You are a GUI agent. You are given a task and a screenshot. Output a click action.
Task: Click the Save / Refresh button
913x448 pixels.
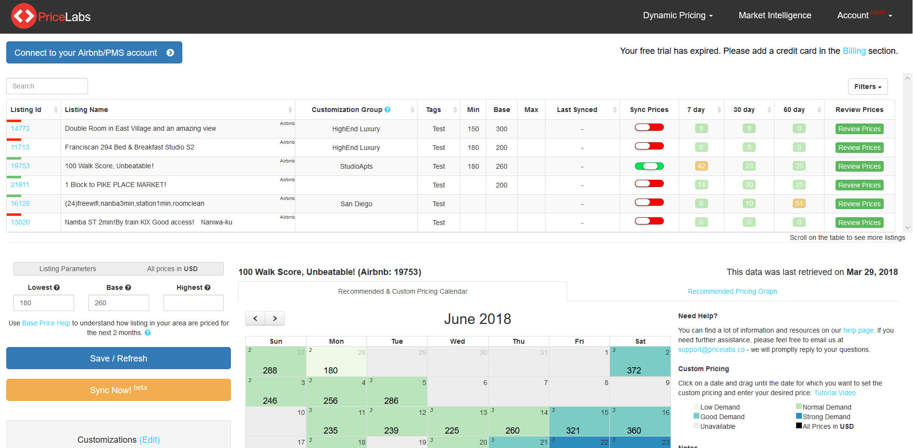coord(118,358)
